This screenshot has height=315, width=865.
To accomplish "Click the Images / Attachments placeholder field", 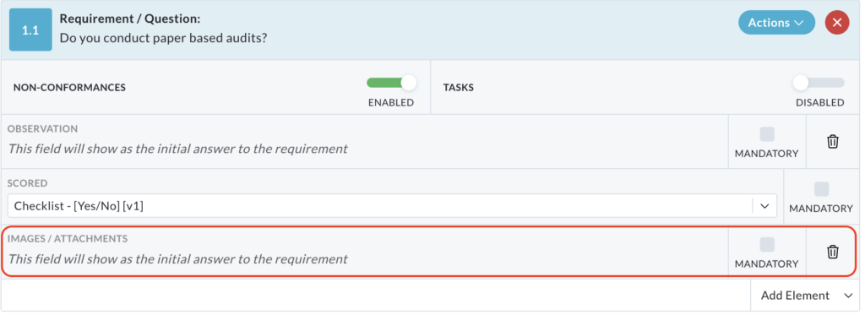I will 177,259.
